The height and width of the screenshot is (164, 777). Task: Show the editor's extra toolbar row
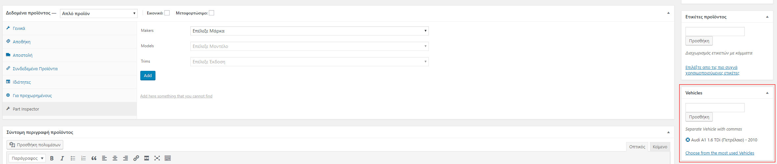(168, 158)
